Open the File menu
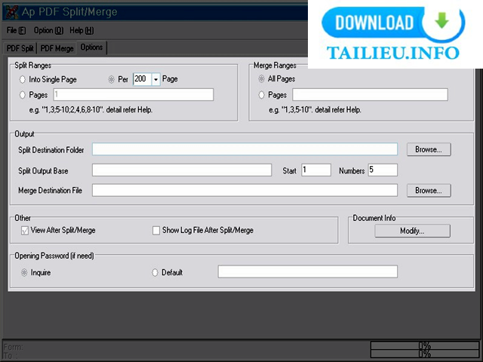Image resolution: width=483 pixels, height=362 pixels. coord(16,31)
